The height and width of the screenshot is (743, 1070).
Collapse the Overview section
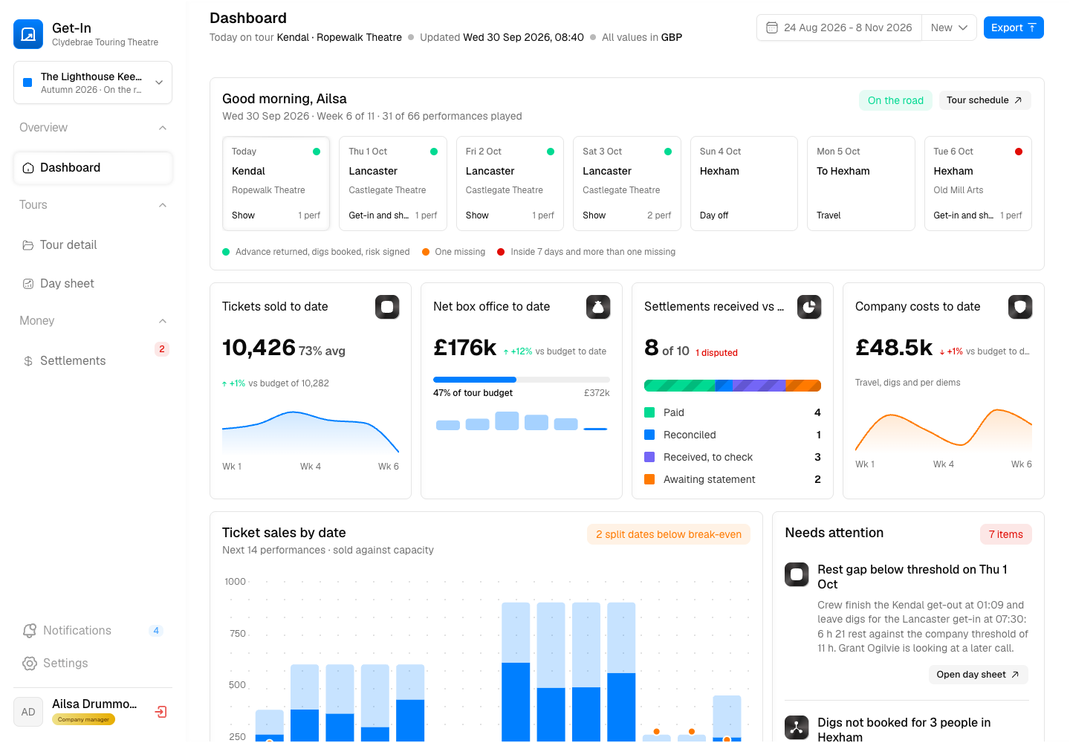coord(163,128)
